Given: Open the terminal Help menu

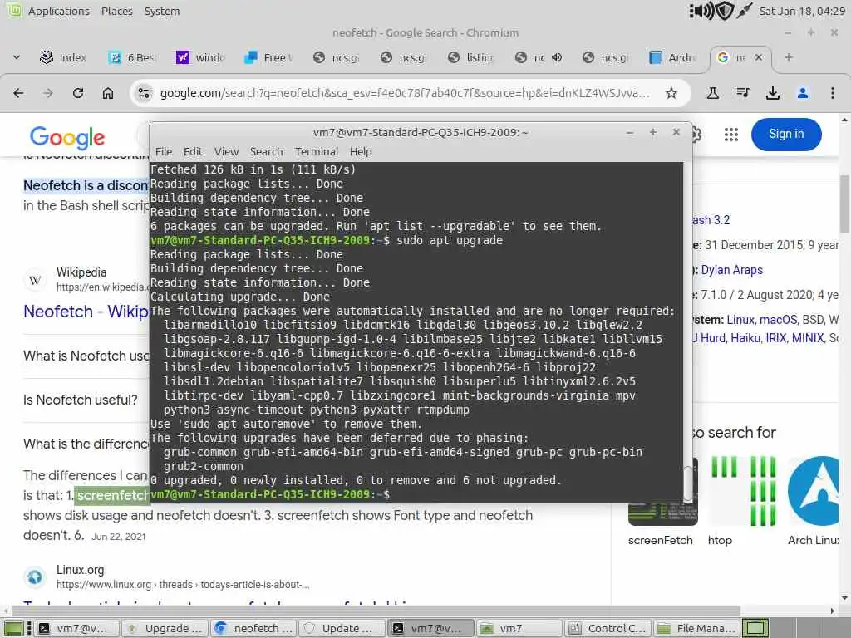Looking at the screenshot, I should coord(361,151).
